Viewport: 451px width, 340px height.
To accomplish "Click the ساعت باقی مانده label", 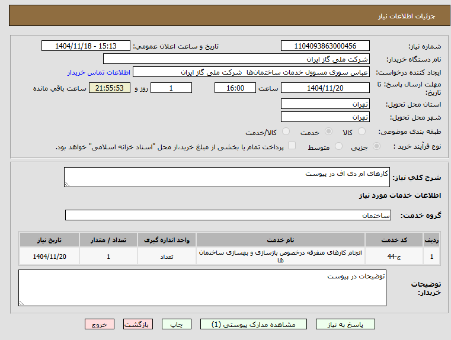I will click(x=59, y=88).
